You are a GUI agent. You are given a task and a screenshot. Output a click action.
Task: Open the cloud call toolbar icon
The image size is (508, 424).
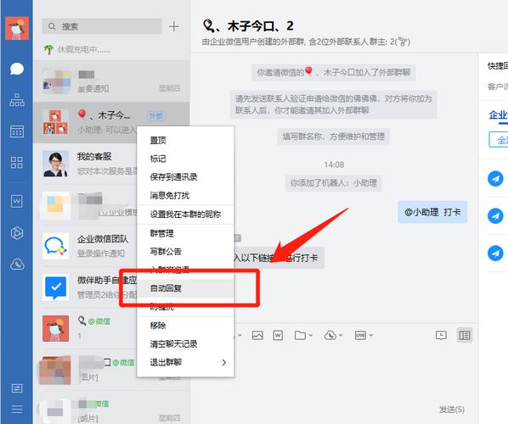330,335
